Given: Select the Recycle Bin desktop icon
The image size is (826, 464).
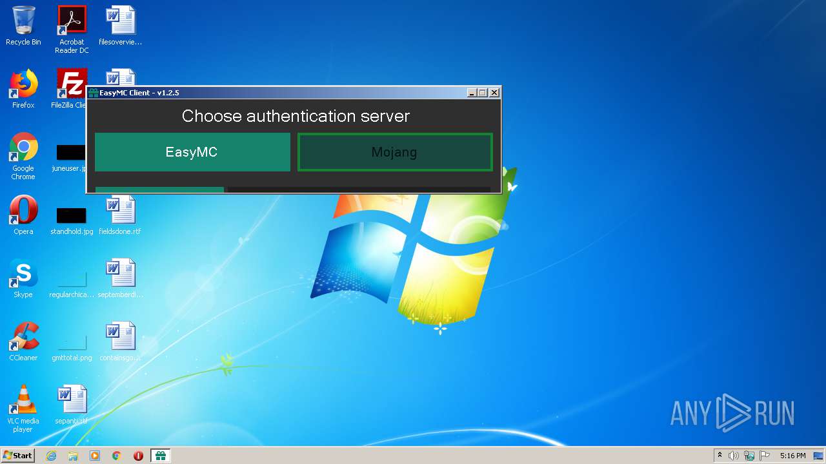Looking at the screenshot, I should pos(23,26).
